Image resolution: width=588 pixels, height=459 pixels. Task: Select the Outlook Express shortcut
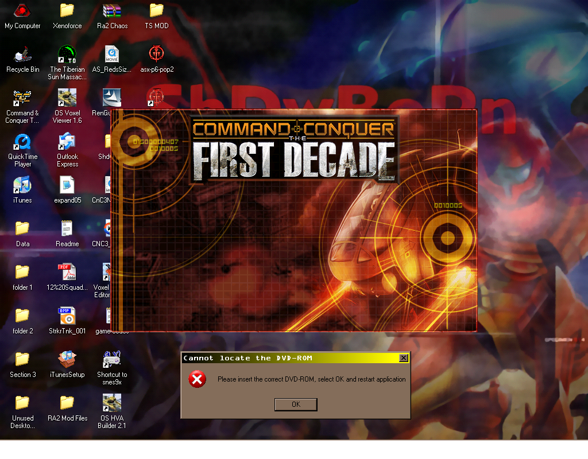67,142
